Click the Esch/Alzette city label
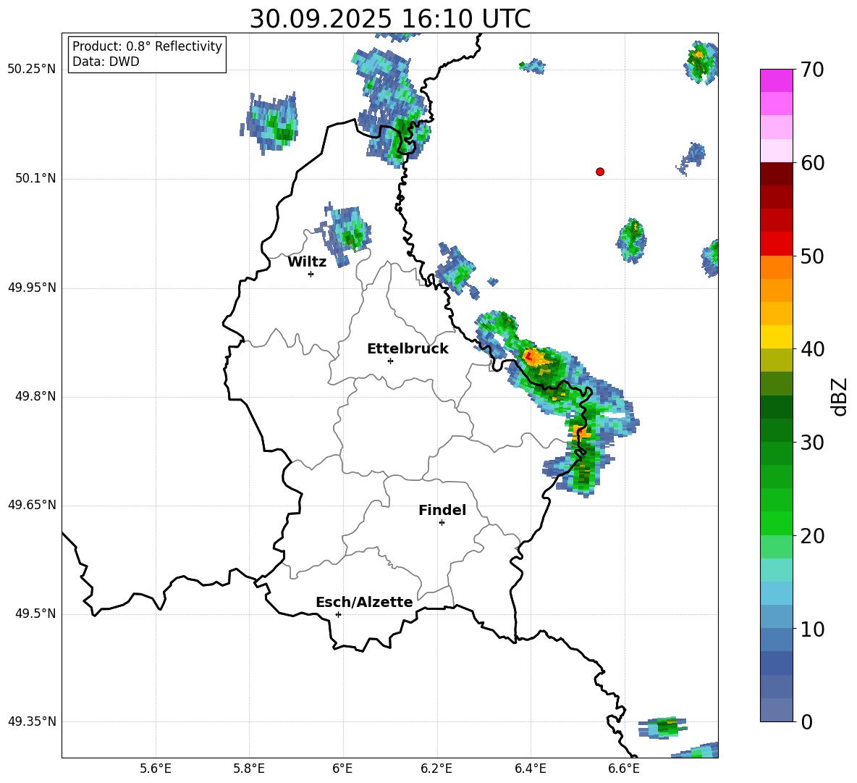857x783 pixels. click(x=364, y=602)
